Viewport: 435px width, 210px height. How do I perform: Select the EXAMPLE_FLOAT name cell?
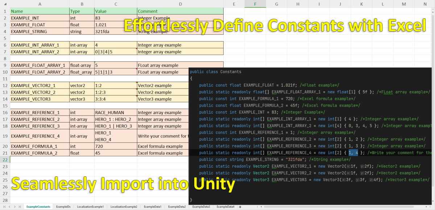(x=40, y=25)
